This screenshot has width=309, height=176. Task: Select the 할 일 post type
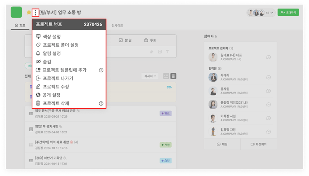tap(125, 40)
